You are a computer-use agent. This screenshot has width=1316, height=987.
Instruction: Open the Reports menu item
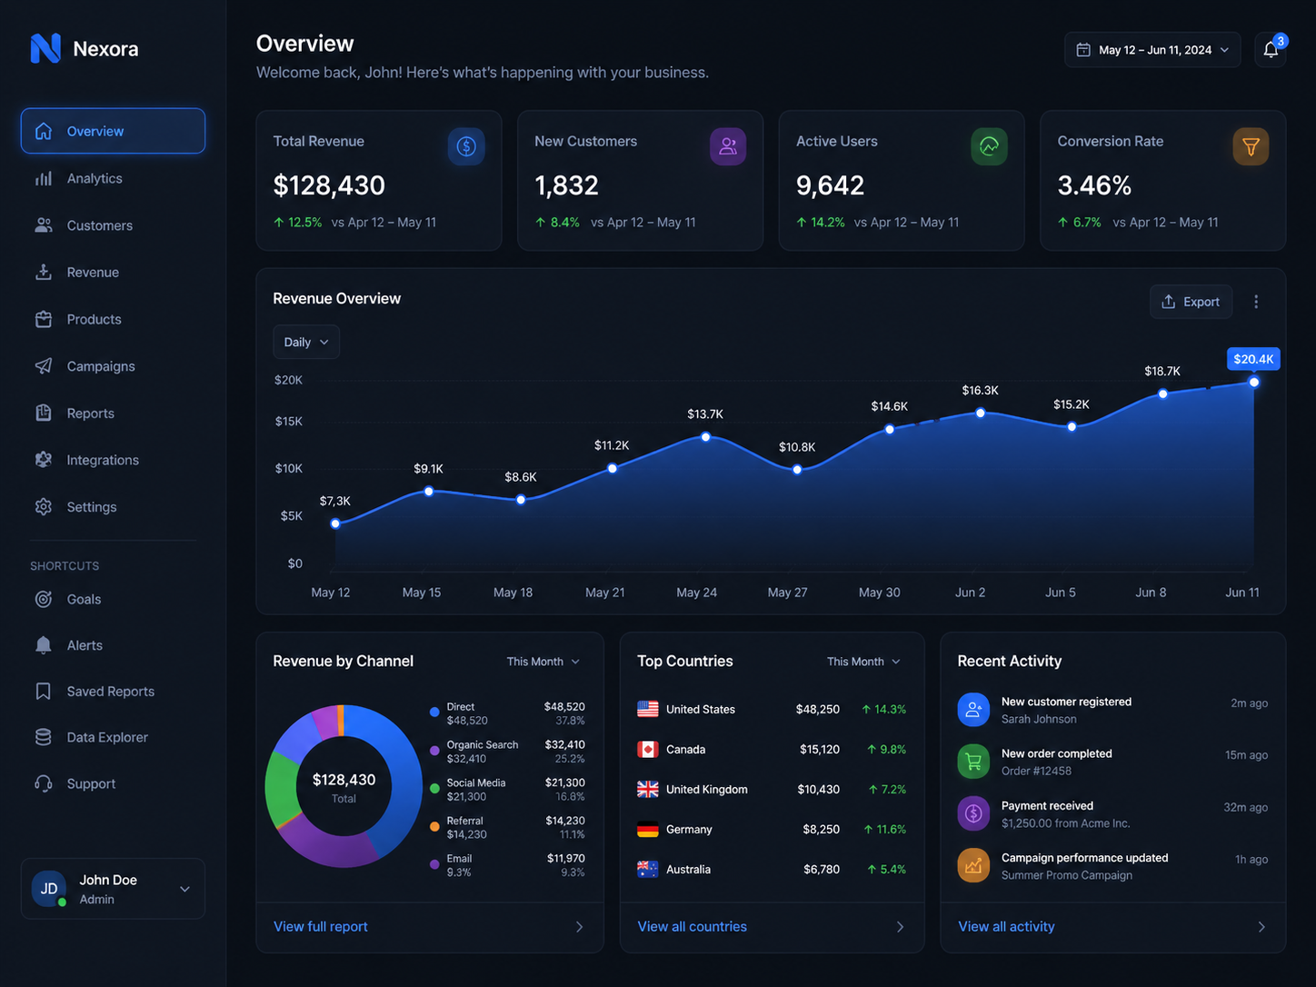click(113, 413)
